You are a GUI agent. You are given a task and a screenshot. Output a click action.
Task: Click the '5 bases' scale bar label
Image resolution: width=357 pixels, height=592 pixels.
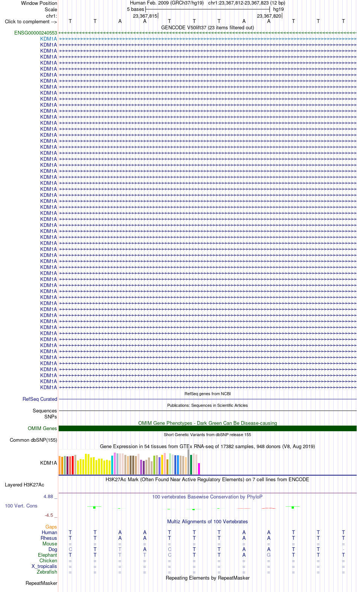135,9
